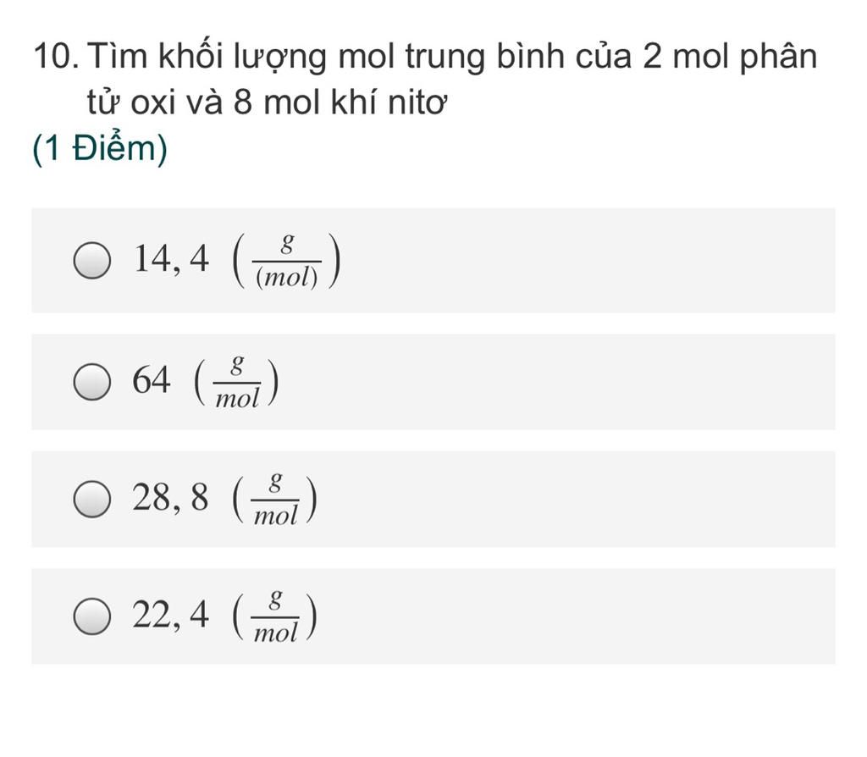Click empty gray area of the 64 option row

pos(553,382)
